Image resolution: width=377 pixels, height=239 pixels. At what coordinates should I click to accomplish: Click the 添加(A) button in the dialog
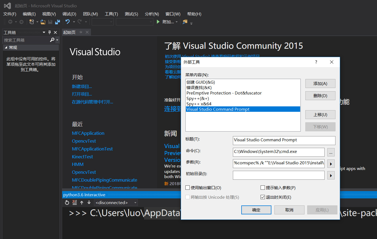point(320,83)
